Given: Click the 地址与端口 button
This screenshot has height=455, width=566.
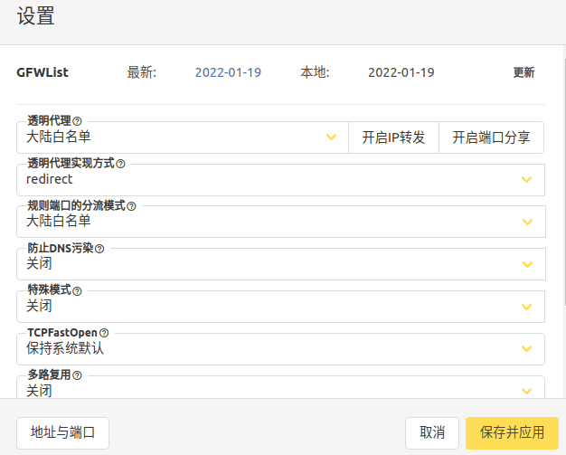Looking at the screenshot, I should (62, 432).
